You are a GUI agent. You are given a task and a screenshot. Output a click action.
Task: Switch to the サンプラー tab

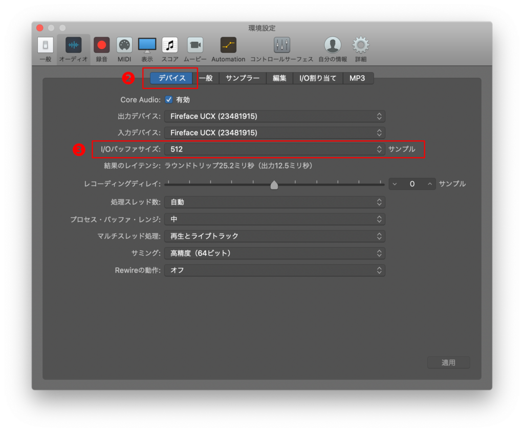(x=243, y=78)
